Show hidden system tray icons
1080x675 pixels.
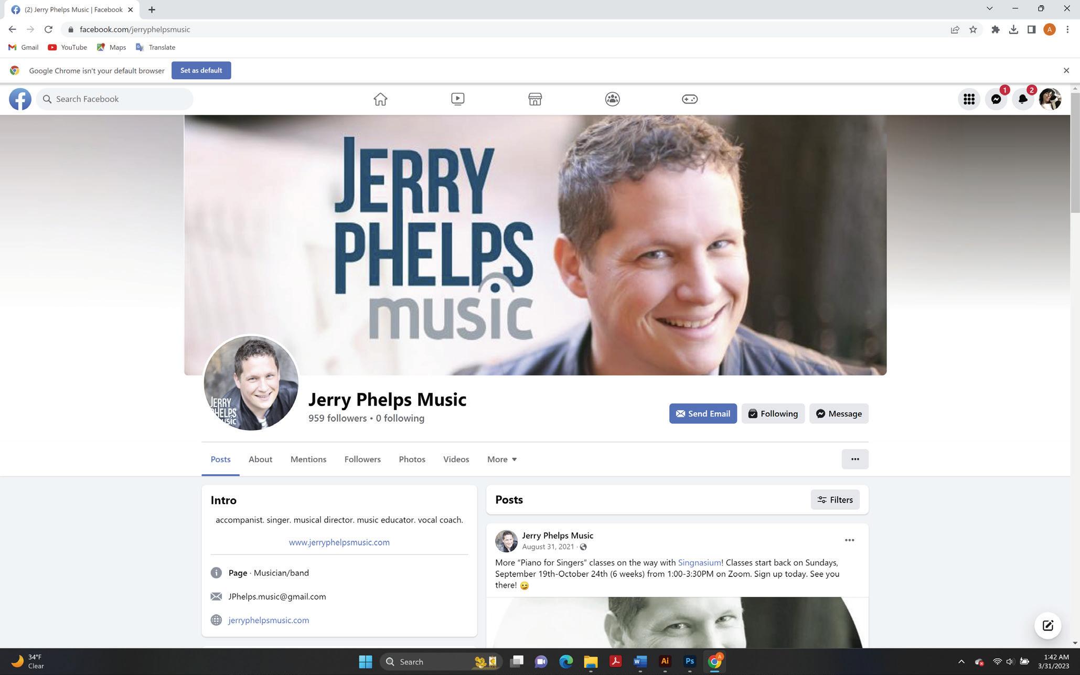[961, 662]
